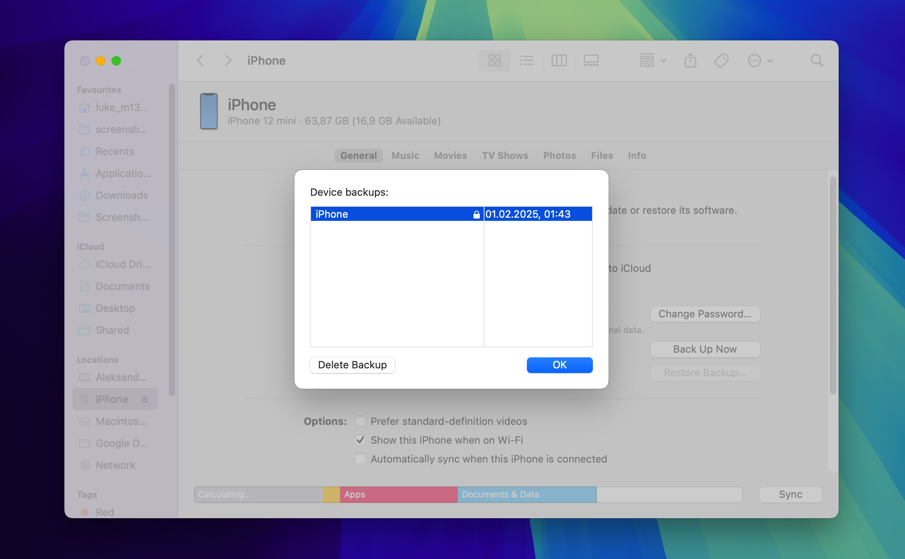The width and height of the screenshot is (905, 559).
Task: Switch to the Info tab
Action: coord(637,156)
